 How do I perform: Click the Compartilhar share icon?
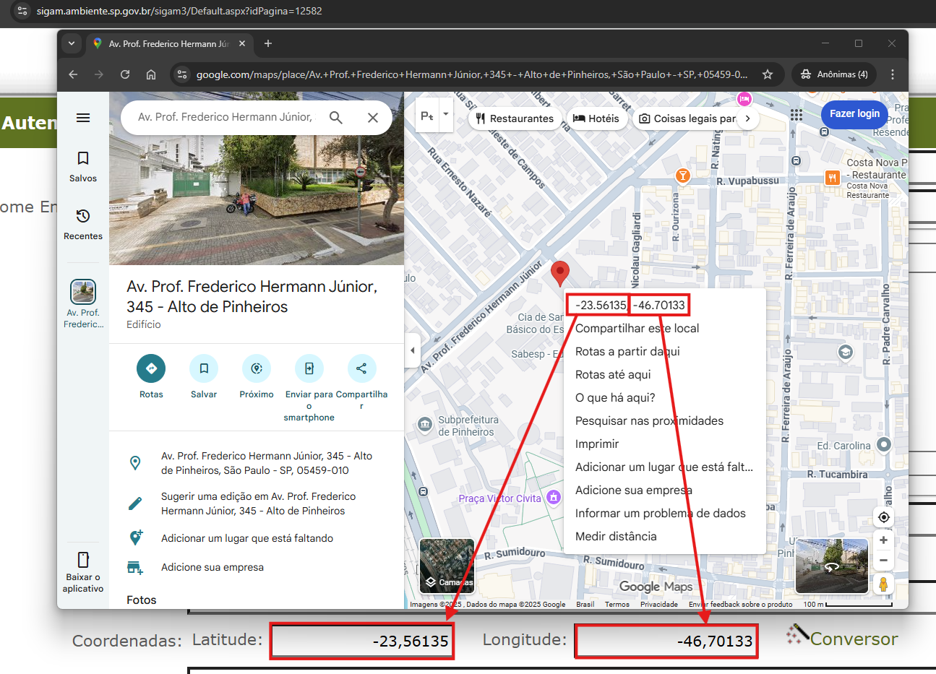click(361, 368)
